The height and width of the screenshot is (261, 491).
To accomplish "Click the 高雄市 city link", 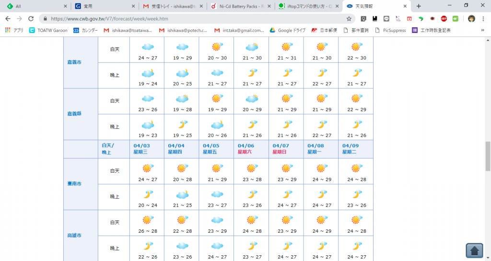I will click(74, 235).
